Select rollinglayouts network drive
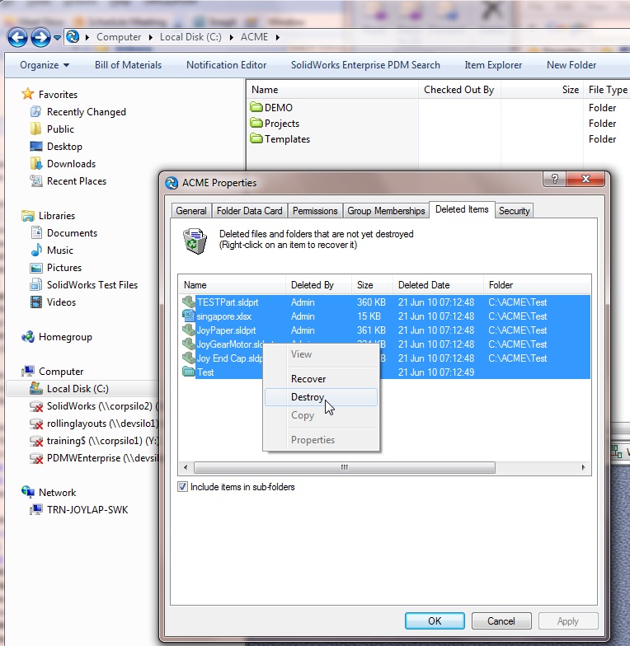 tap(102, 424)
